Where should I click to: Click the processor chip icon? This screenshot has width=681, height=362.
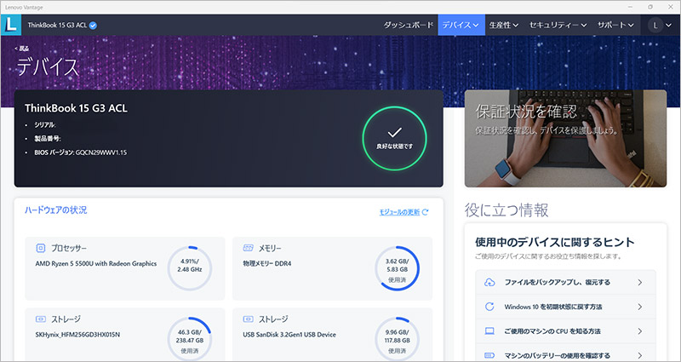(x=40, y=248)
